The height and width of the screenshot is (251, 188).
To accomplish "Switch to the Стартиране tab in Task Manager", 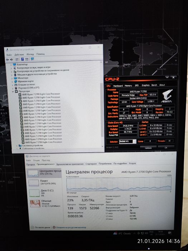I will point(91,164).
